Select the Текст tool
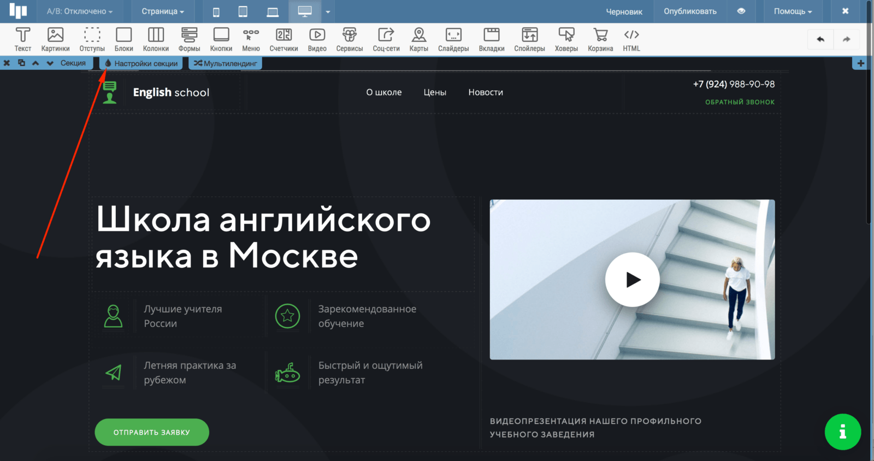874x461 pixels. pyautogui.click(x=23, y=40)
